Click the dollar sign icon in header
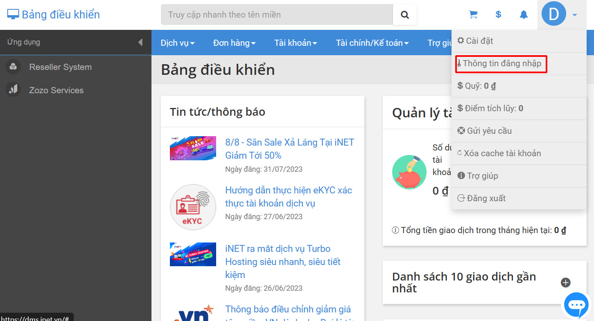Viewport: 594px width, 321px height. pyautogui.click(x=498, y=15)
